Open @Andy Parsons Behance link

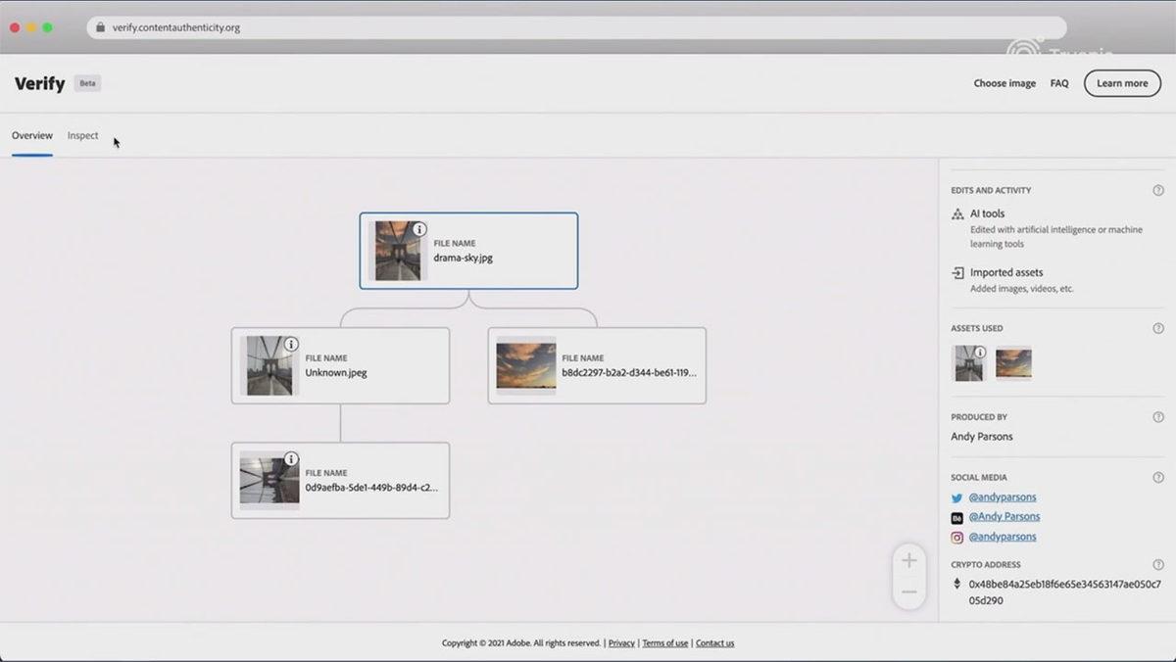(1004, 517)
